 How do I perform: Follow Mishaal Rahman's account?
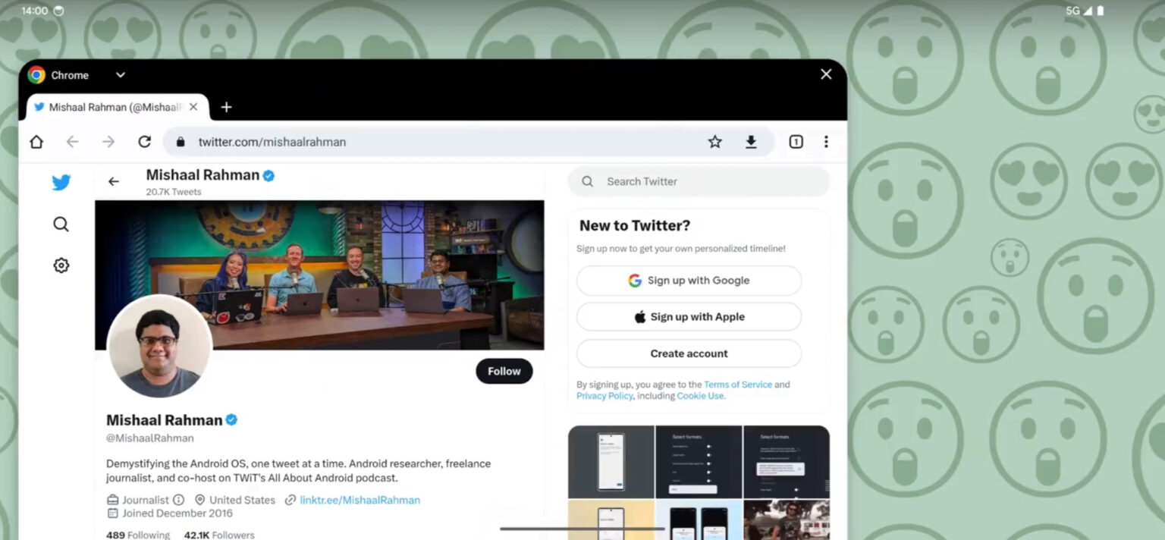coord(504,371)
